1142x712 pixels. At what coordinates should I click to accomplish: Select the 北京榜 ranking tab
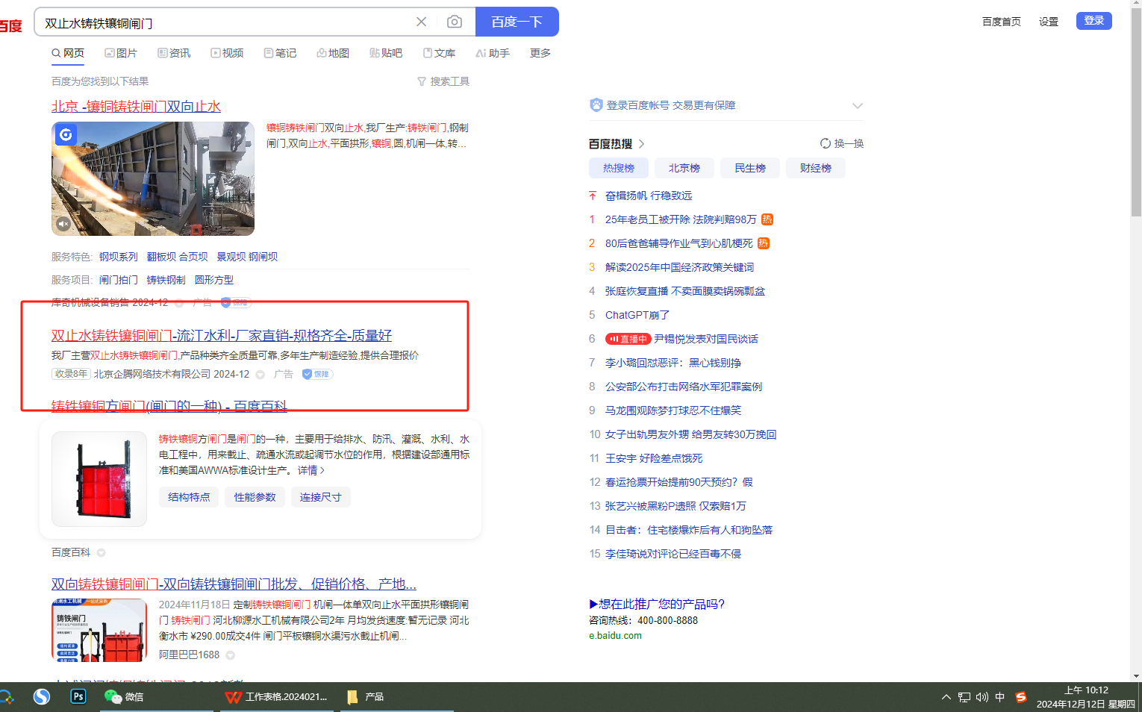684,168
